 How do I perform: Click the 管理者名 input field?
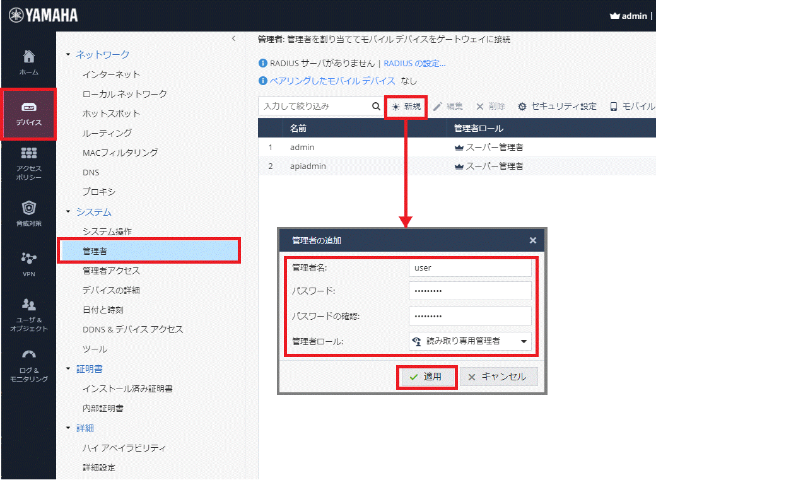click(470, 267)
